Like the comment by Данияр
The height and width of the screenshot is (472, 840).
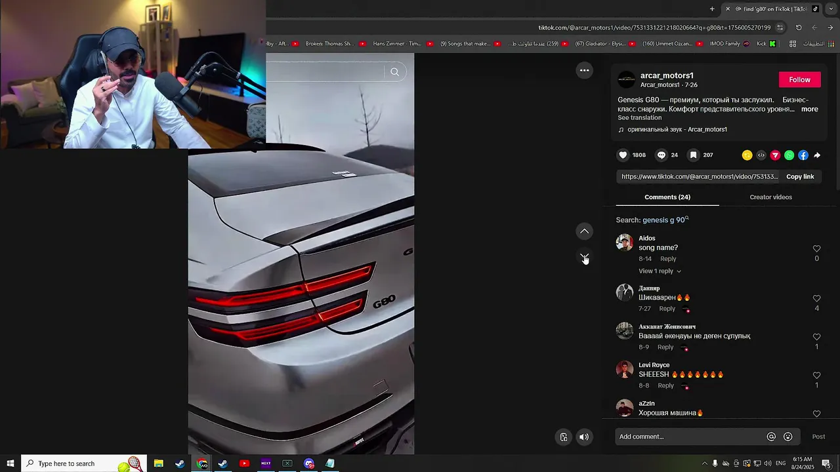tap(816, 298)
